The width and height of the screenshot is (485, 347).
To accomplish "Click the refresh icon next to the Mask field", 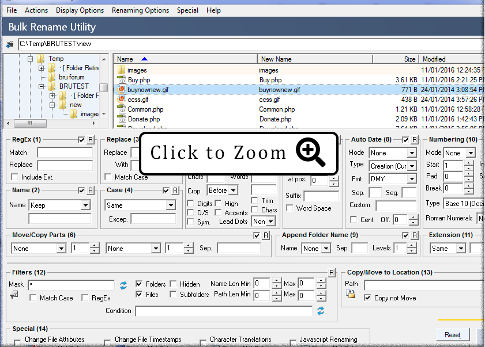I will (123, 285).
